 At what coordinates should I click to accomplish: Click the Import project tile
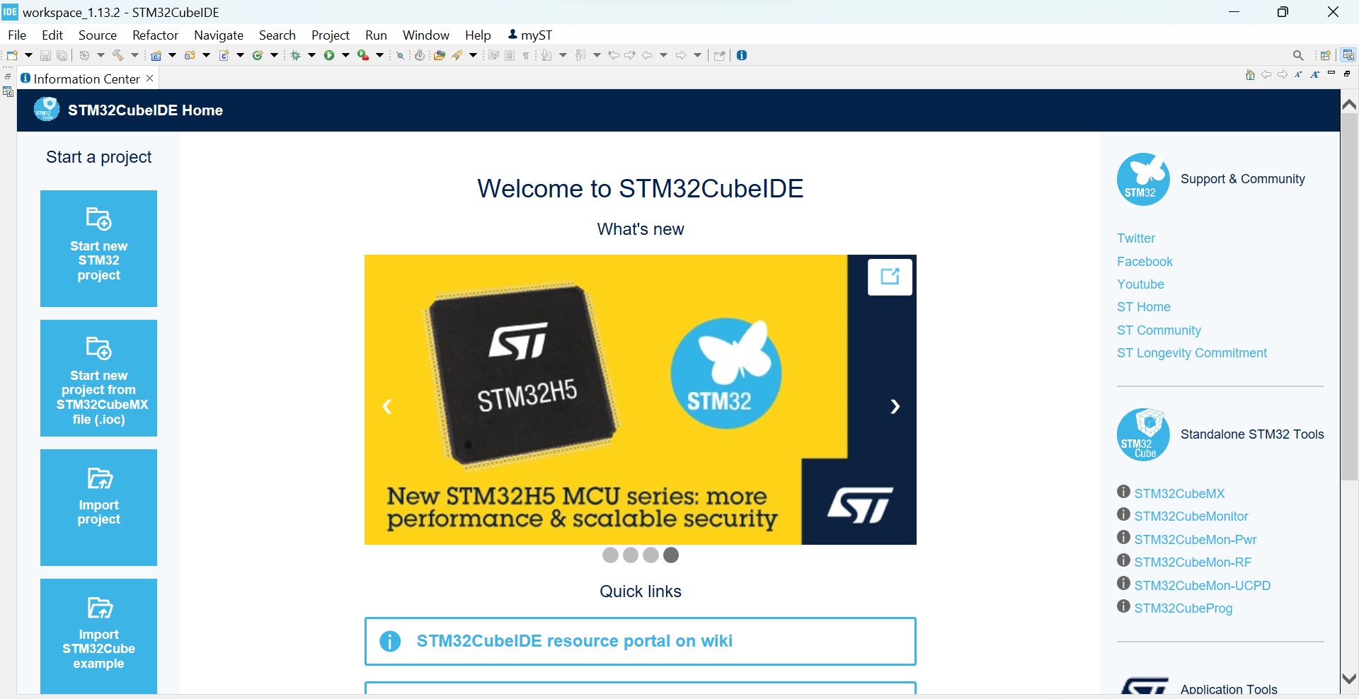point(98,507)
